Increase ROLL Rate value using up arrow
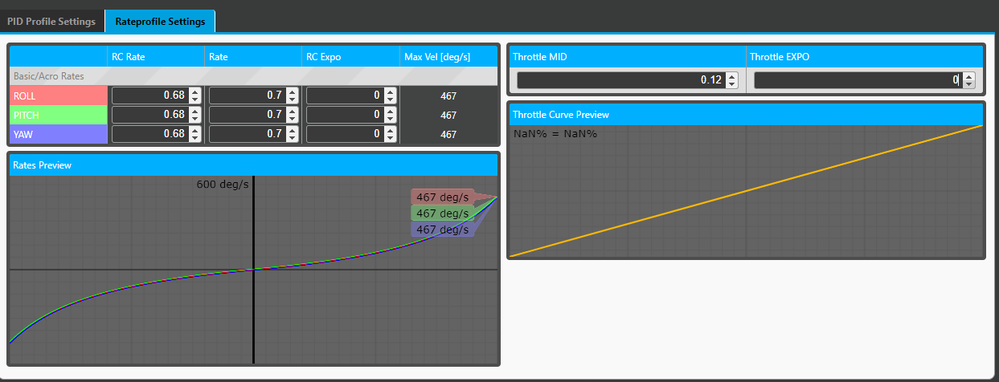Screen dimensions: 999x382 pyautogui.click(x=292, y=91)
